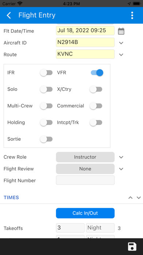
Task: Expand Times section with the down chevron
Action: click(139, 197)
